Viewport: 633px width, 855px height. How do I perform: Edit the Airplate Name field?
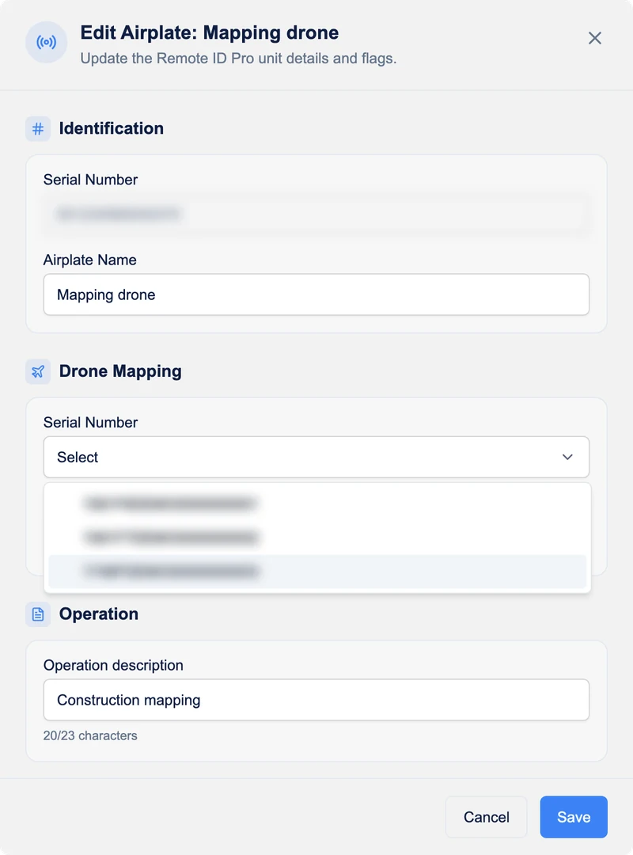316,294
